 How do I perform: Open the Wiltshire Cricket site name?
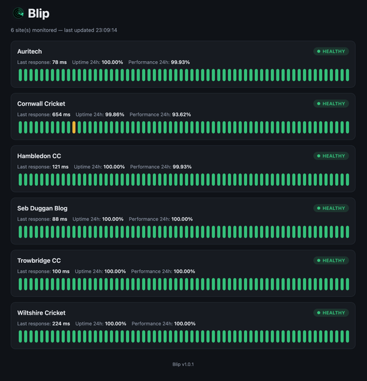point(42,313)
